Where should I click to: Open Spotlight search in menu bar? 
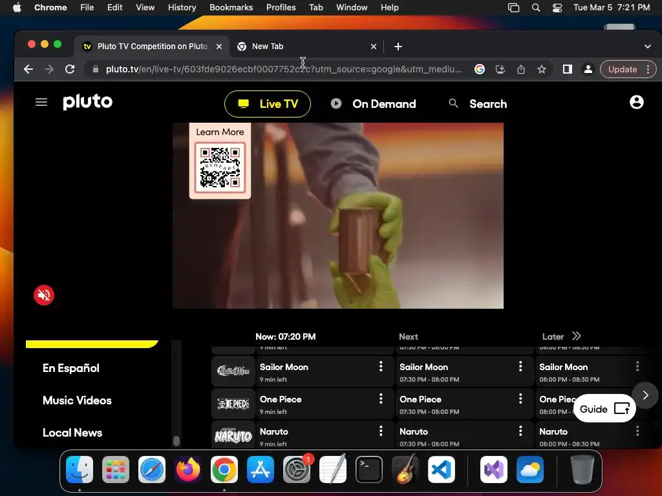536,7
